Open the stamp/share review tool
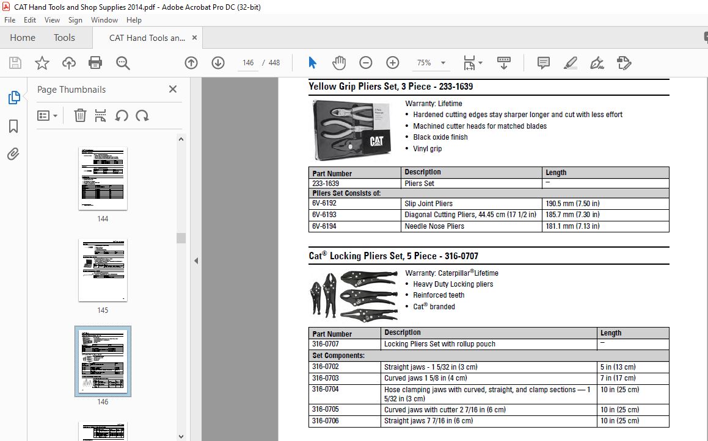The height and width of the screenshot is (441, 708). (x=624, y=63)
